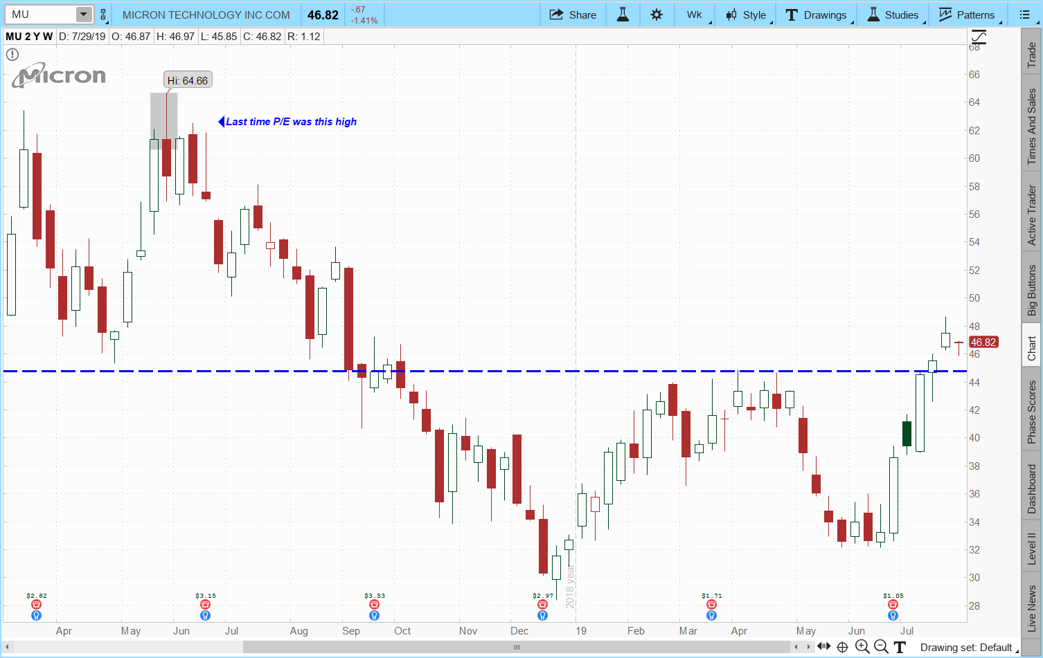
Task: Select the text T tool in bottom bar
Action: [x=900, y=647]
